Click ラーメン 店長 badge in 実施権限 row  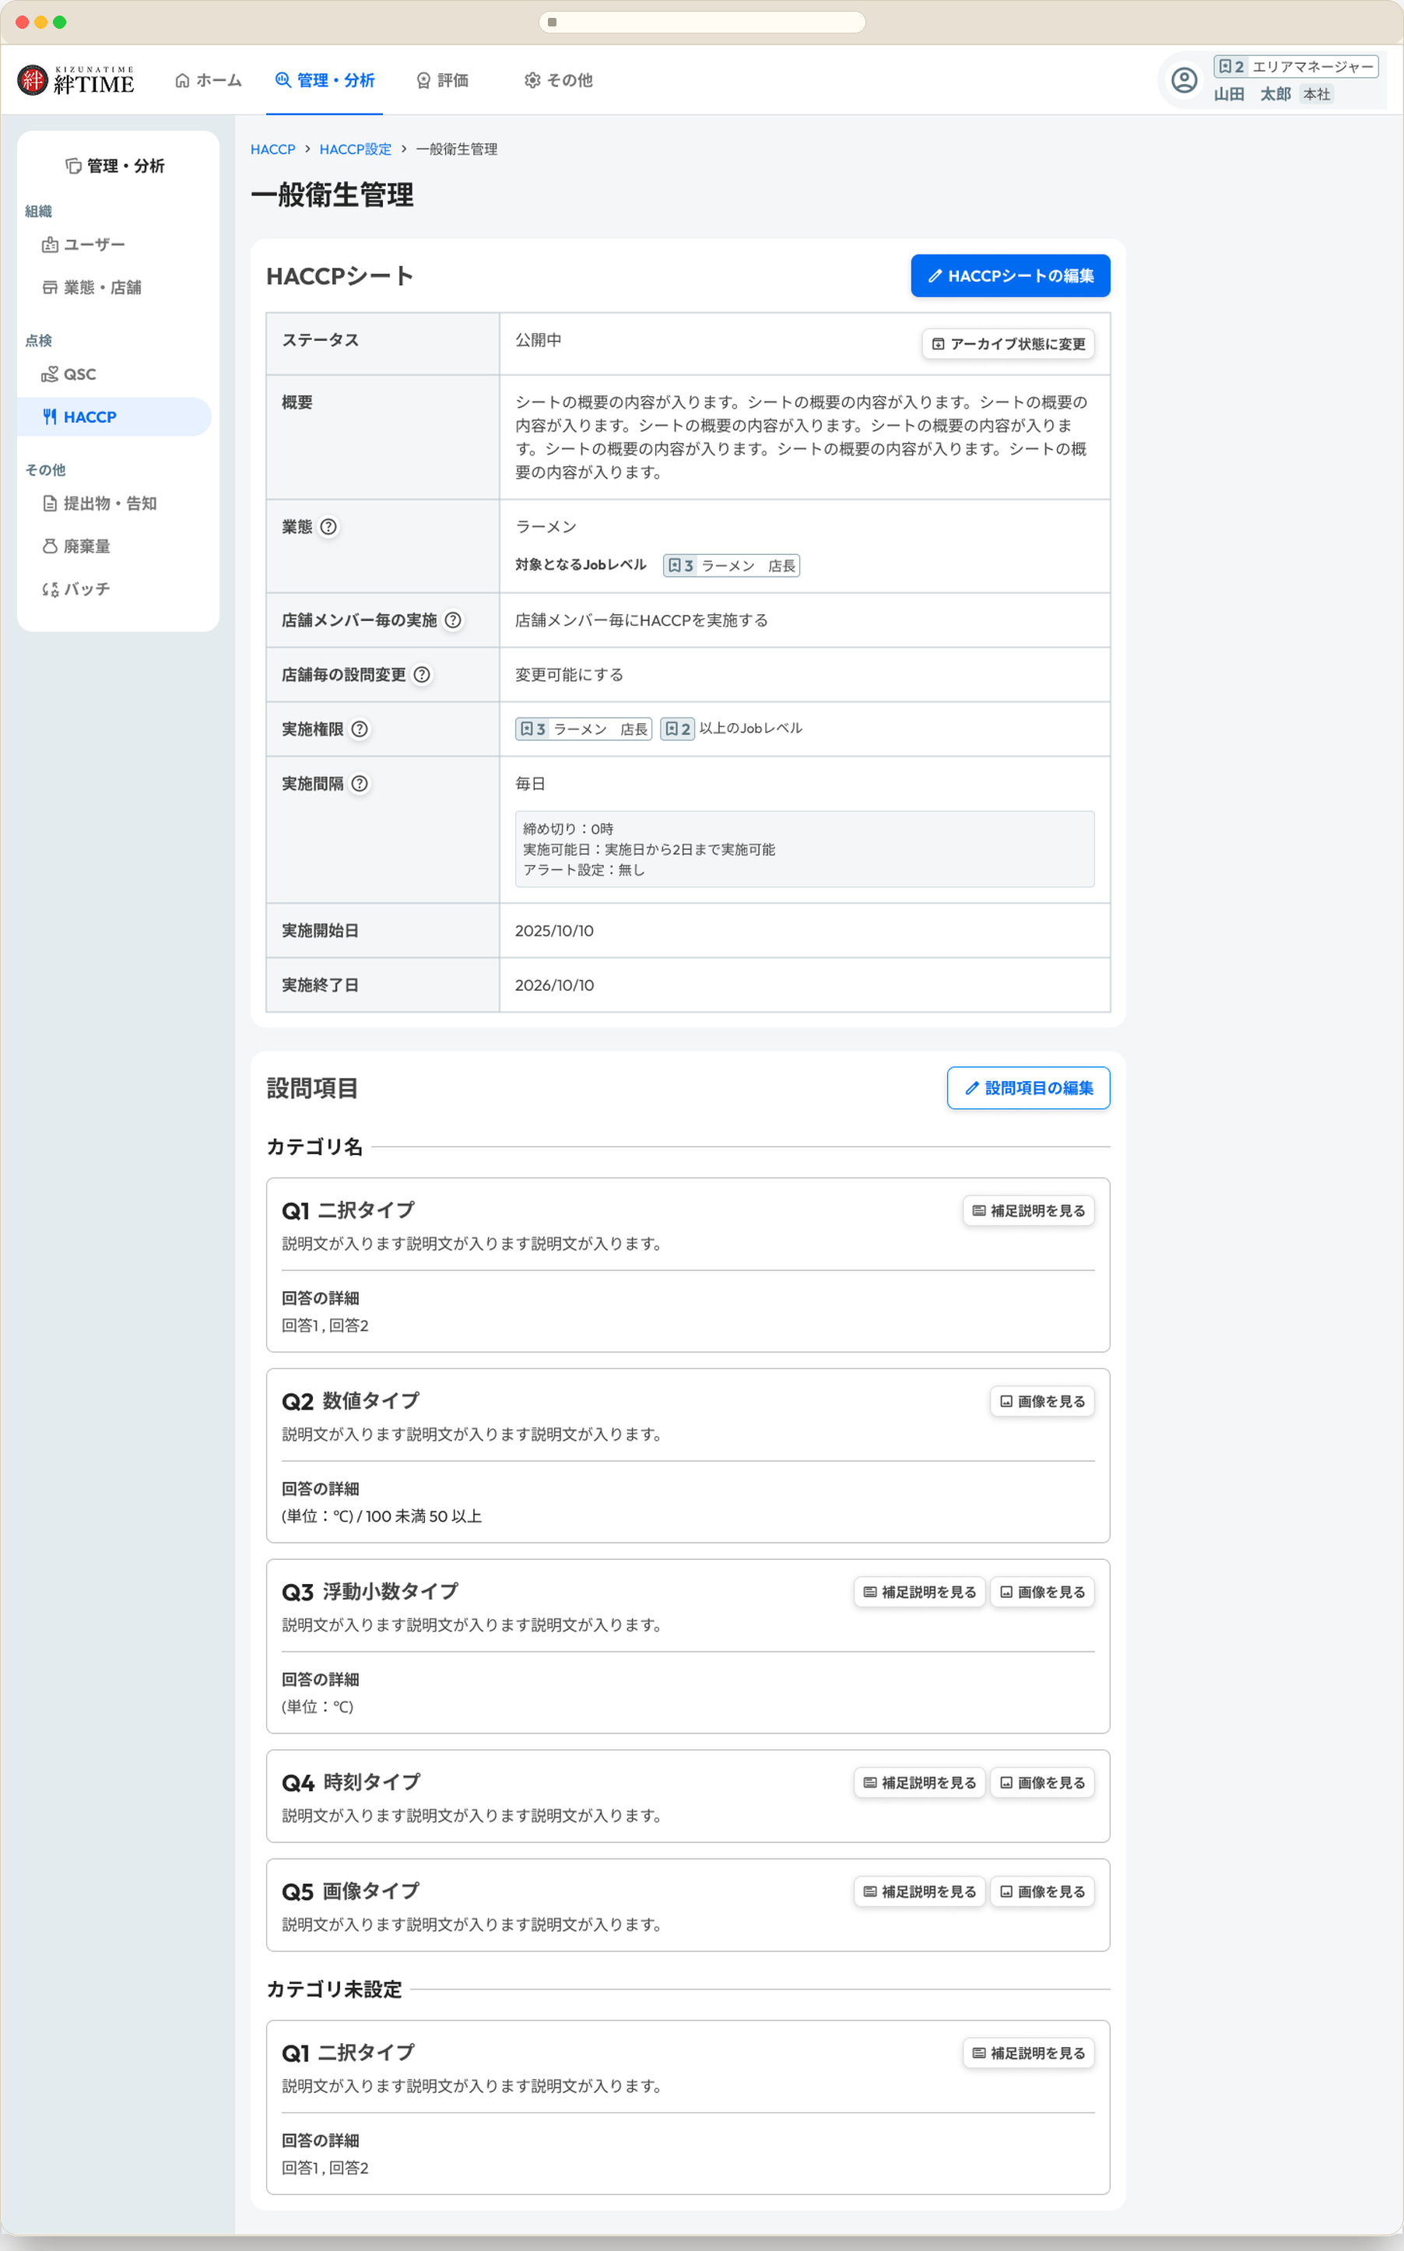(583, 730)
